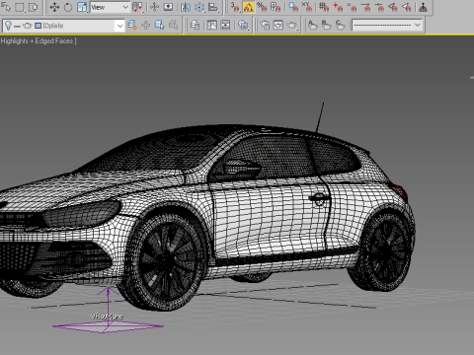Toggle the highlighted Angle Snap button

click(249, 7)
